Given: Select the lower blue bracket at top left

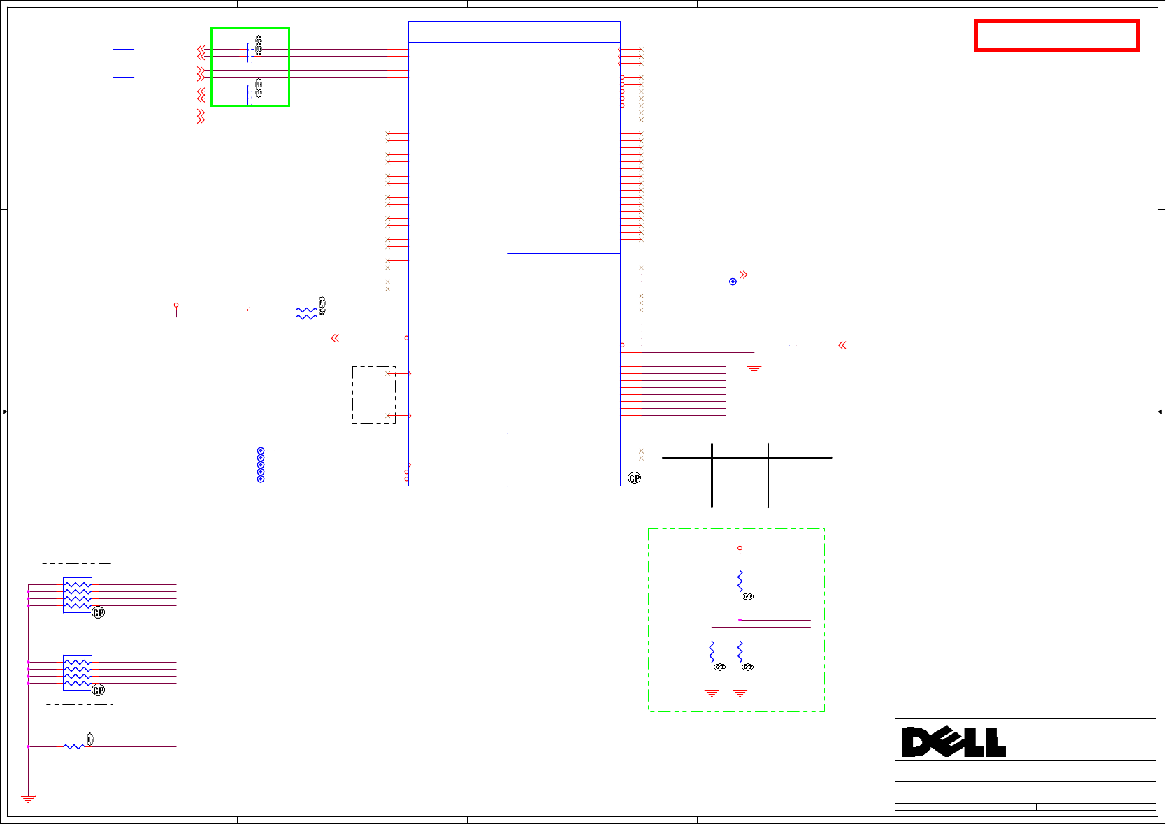Looking at the screenshot, I should click(123, 106).
